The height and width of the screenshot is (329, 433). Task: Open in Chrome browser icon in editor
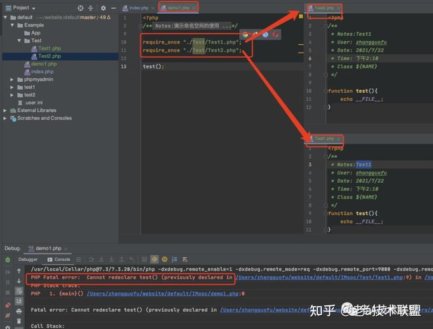click(x=245, y=35)
